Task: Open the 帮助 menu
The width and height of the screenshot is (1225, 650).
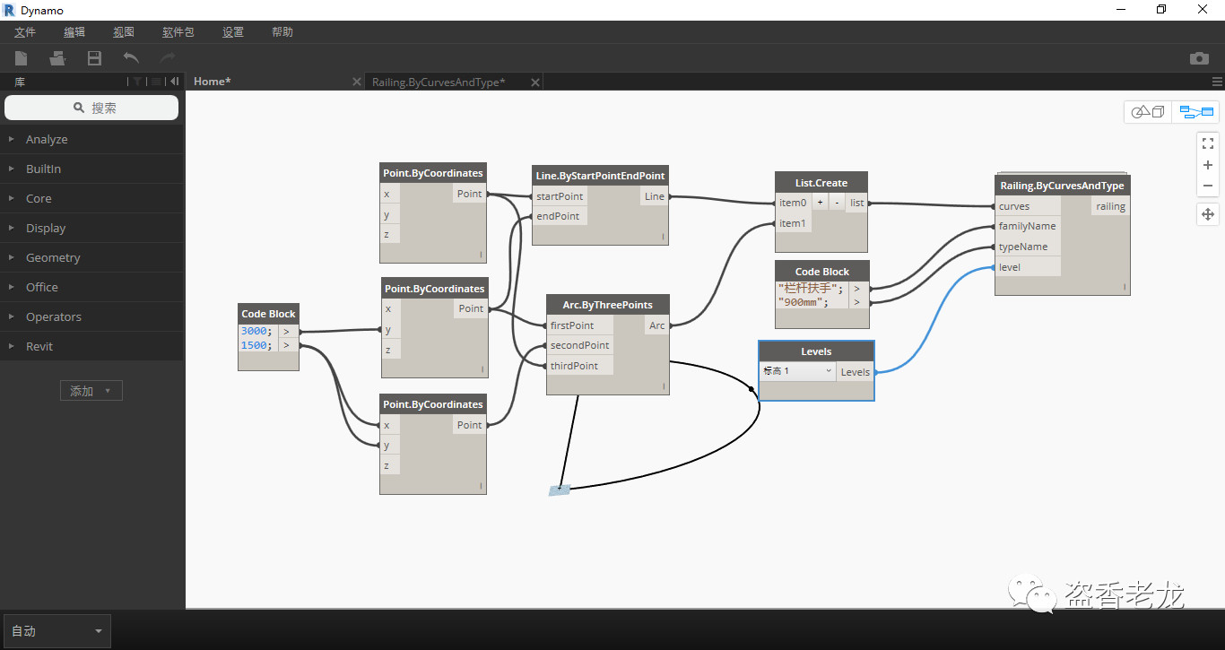Action: (x=282, y=32)
